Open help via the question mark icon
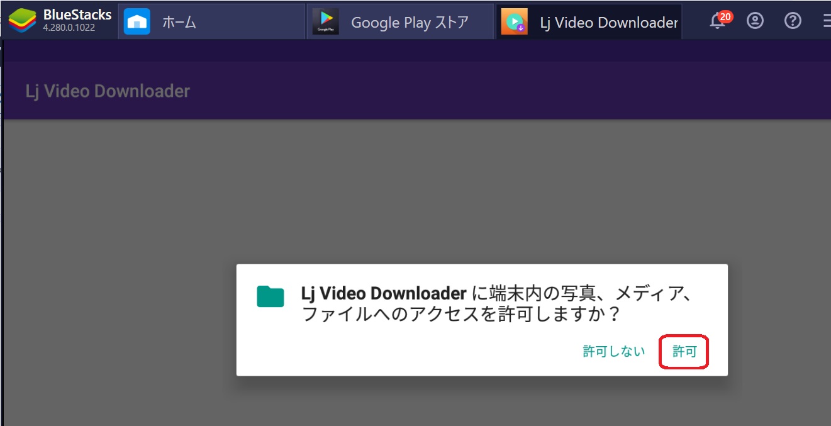831x426 pixels. click(x=793, y=21)
